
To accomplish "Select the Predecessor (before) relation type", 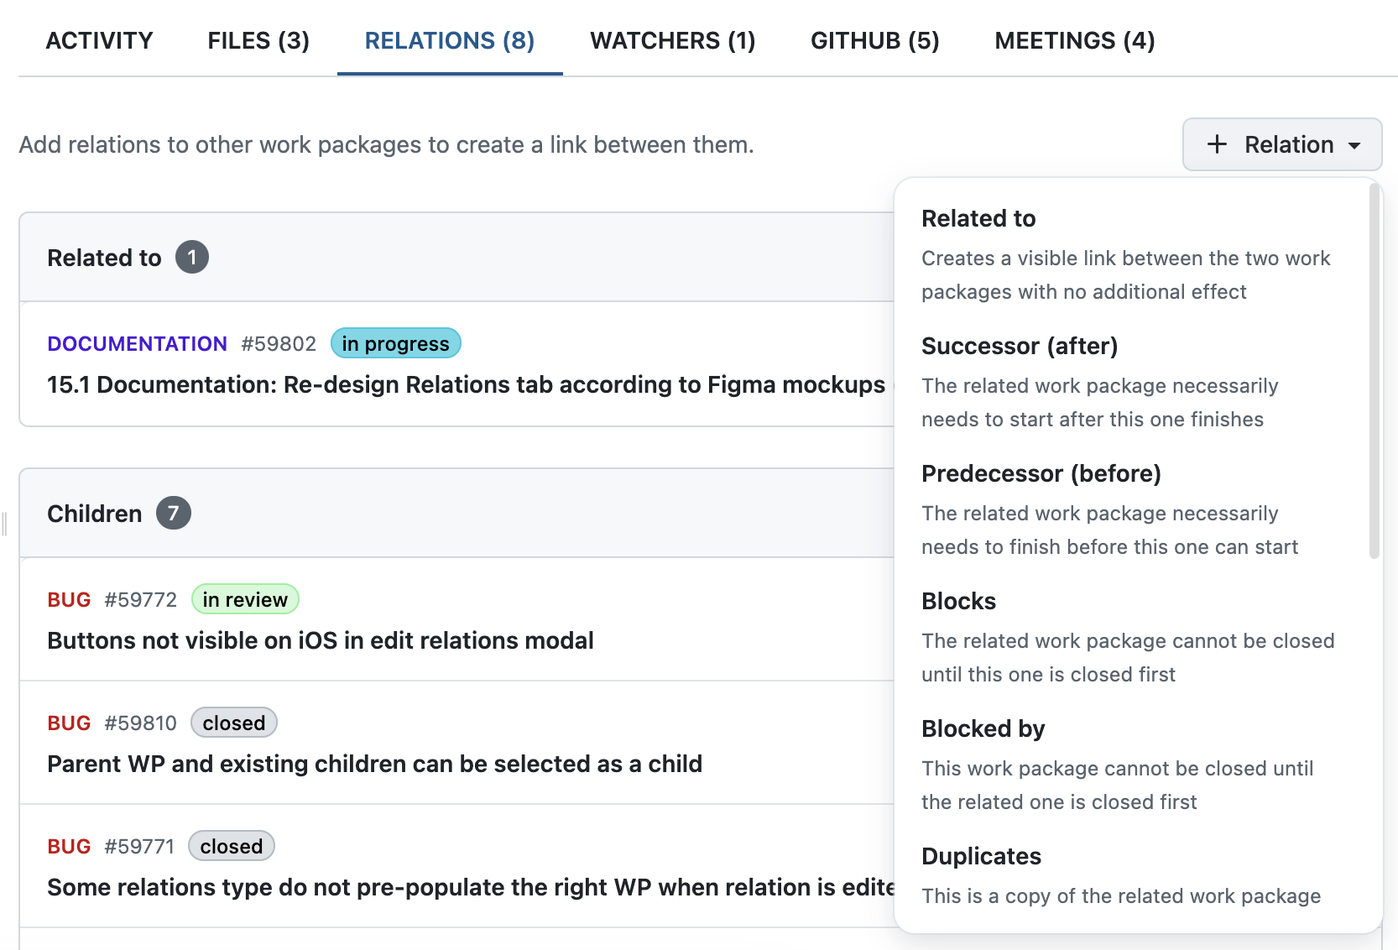I will point(1041,473).
